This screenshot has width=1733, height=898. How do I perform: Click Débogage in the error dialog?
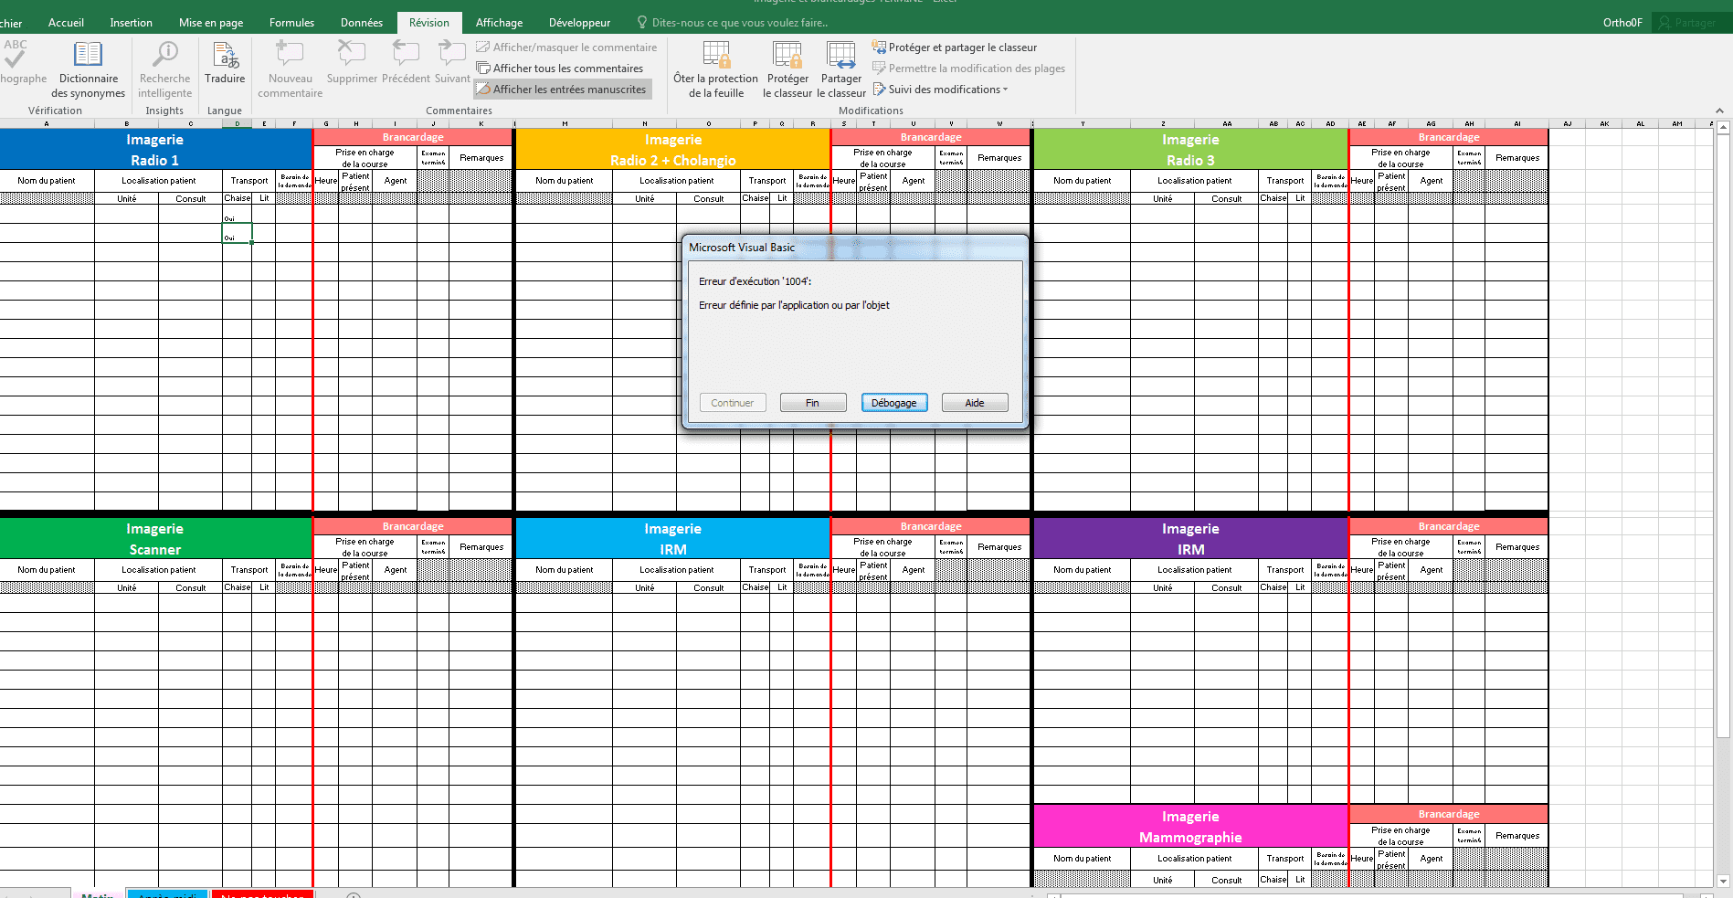point(894,403)
